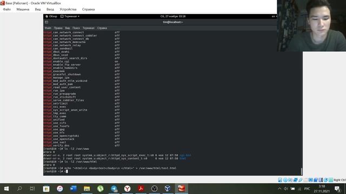Click the VirtualBox network adapter status icon
Screen dimensions: 346x194
295,180
